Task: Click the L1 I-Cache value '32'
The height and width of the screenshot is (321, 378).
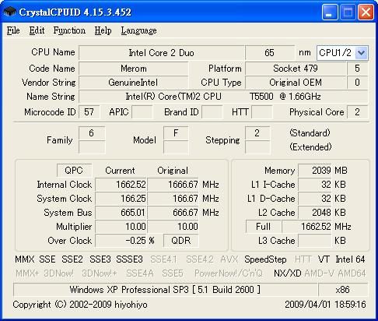Action: [315, 185]
